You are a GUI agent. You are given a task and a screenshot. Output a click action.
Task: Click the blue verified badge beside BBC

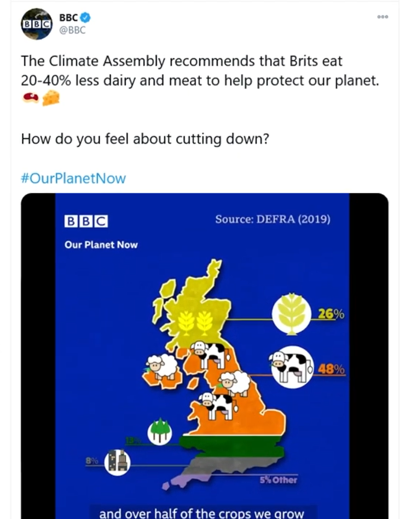pyautogui.click(x=85, y=18)
